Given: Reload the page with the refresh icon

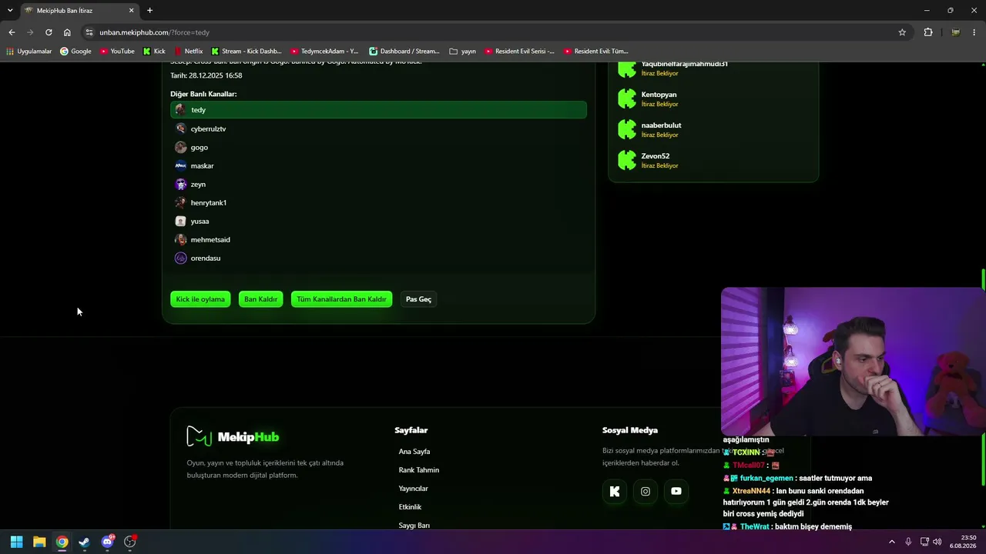Looking at the screenshot, I should 49,32.
